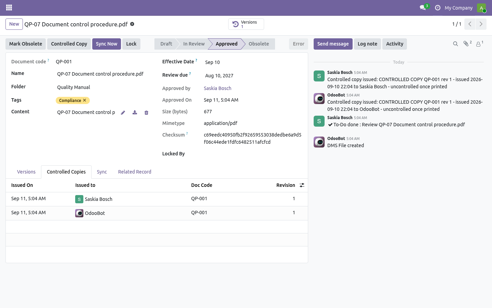Click the Effective Date field
The height and width of the screenshot is (308, 492).
(x=253, y=62)
